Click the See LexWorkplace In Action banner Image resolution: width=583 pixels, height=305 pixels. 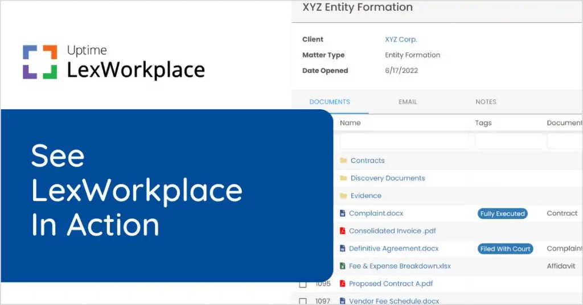point(167,195)
